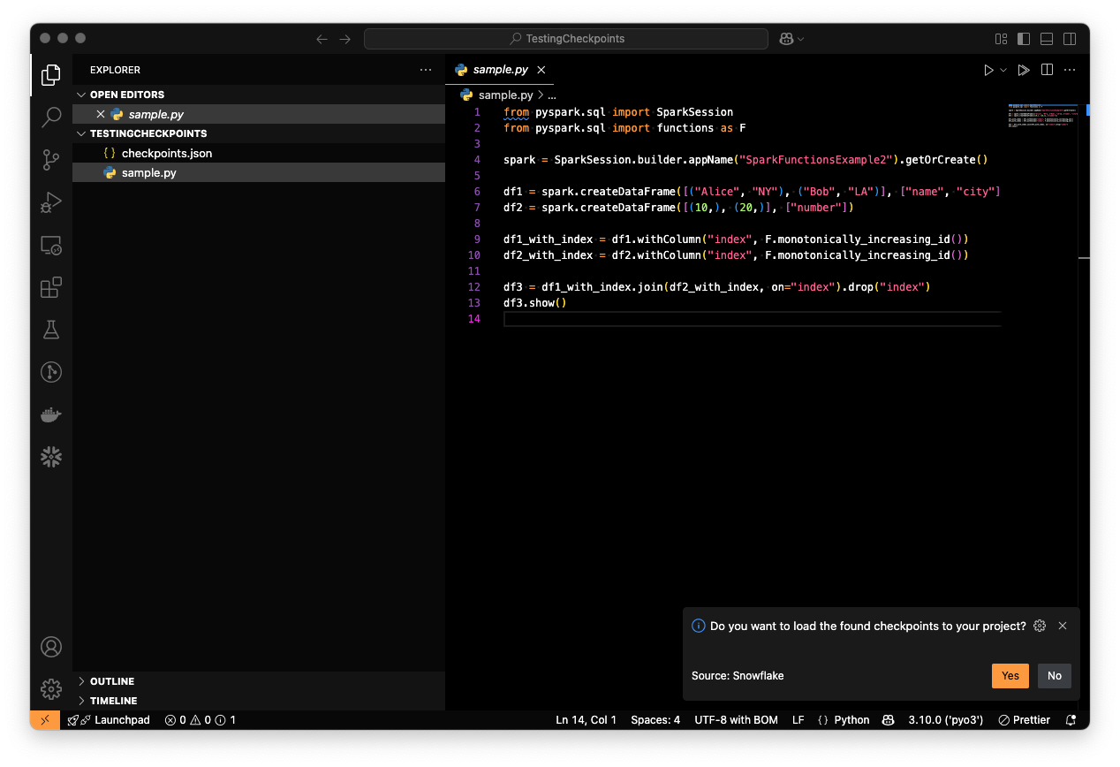1120x767 pixels.
Task: Open the Docker extension sidebar view
Action: (x=50, y=414)
